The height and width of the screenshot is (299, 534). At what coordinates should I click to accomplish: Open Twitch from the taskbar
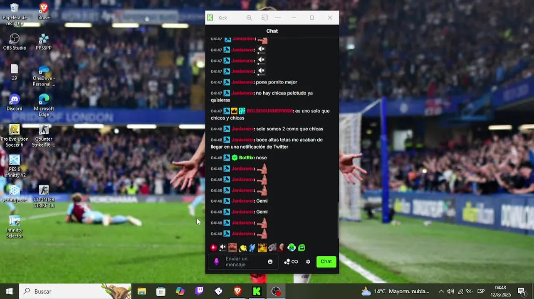tap(199, 291)
